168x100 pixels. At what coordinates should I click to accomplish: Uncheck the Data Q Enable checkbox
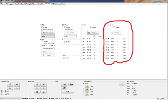pos(90,27)
